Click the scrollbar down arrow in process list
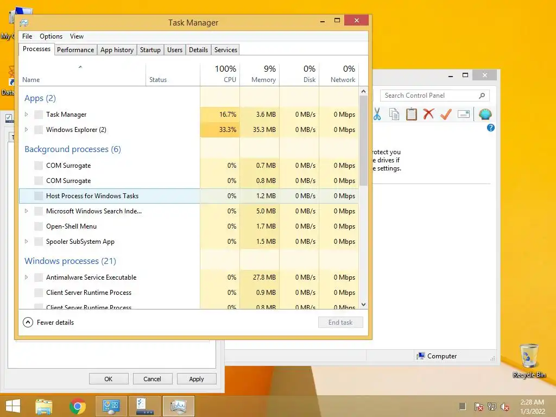 point(363,304)
